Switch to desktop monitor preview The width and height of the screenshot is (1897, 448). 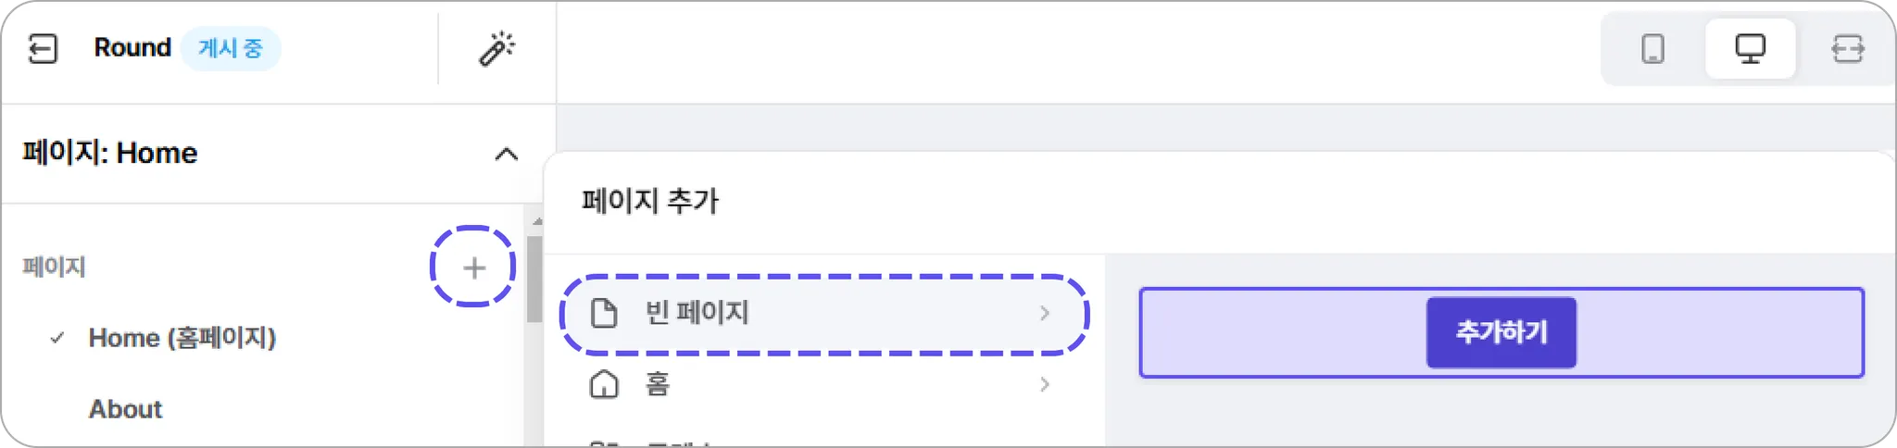tap(1750, 49)
